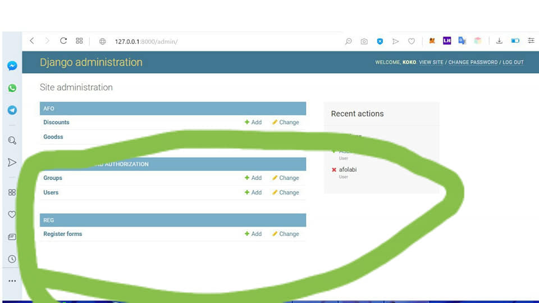Image resolution: width=539 pixels, height=303 pixels.
Task: Open the search popup in address bar
Action: 348,42
